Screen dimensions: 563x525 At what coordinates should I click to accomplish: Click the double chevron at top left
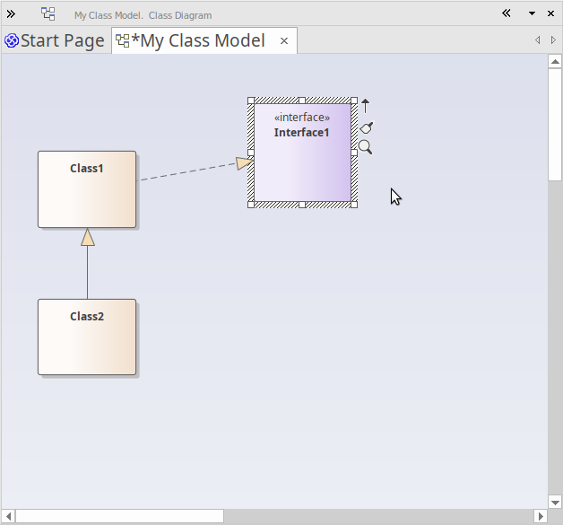point(11,13)
